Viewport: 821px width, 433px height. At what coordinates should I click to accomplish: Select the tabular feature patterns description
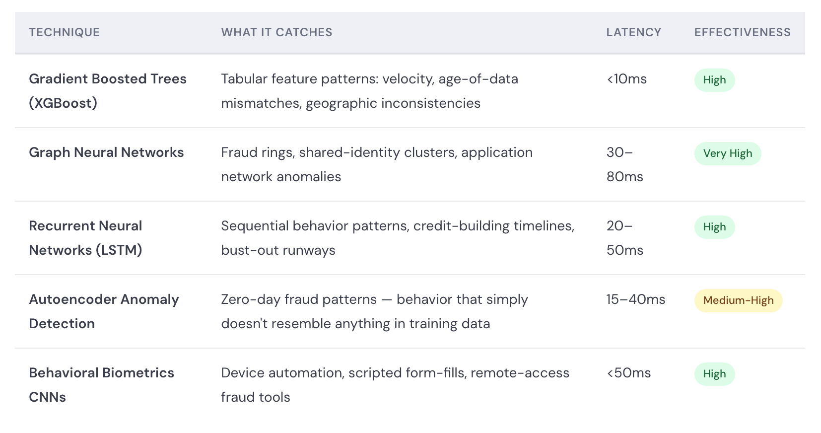coord(369,91)
